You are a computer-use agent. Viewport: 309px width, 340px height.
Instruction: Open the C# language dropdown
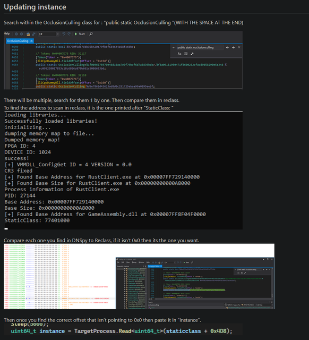pos(48,34)
